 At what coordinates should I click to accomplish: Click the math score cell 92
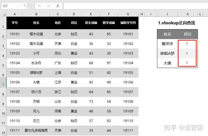[x=109, y=121]
